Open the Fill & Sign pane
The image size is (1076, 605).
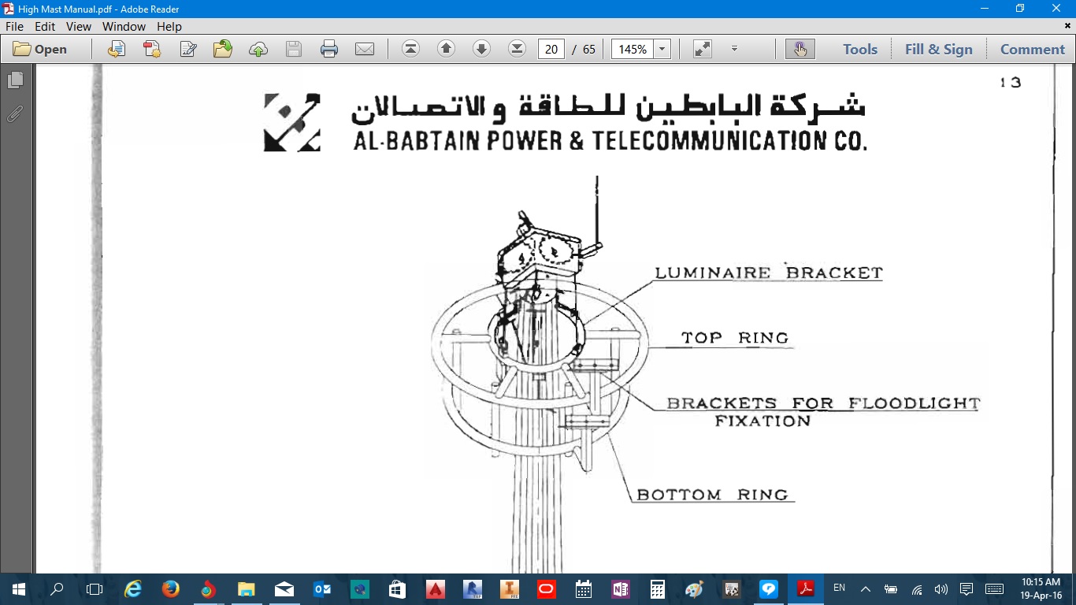point(939,49)
